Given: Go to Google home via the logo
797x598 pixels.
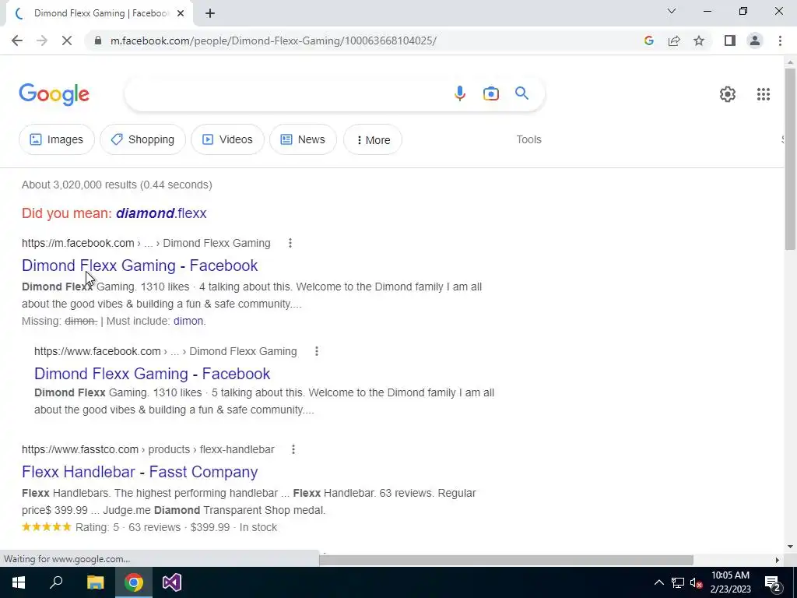Looking at the screenshot, I should coord(54,94).
